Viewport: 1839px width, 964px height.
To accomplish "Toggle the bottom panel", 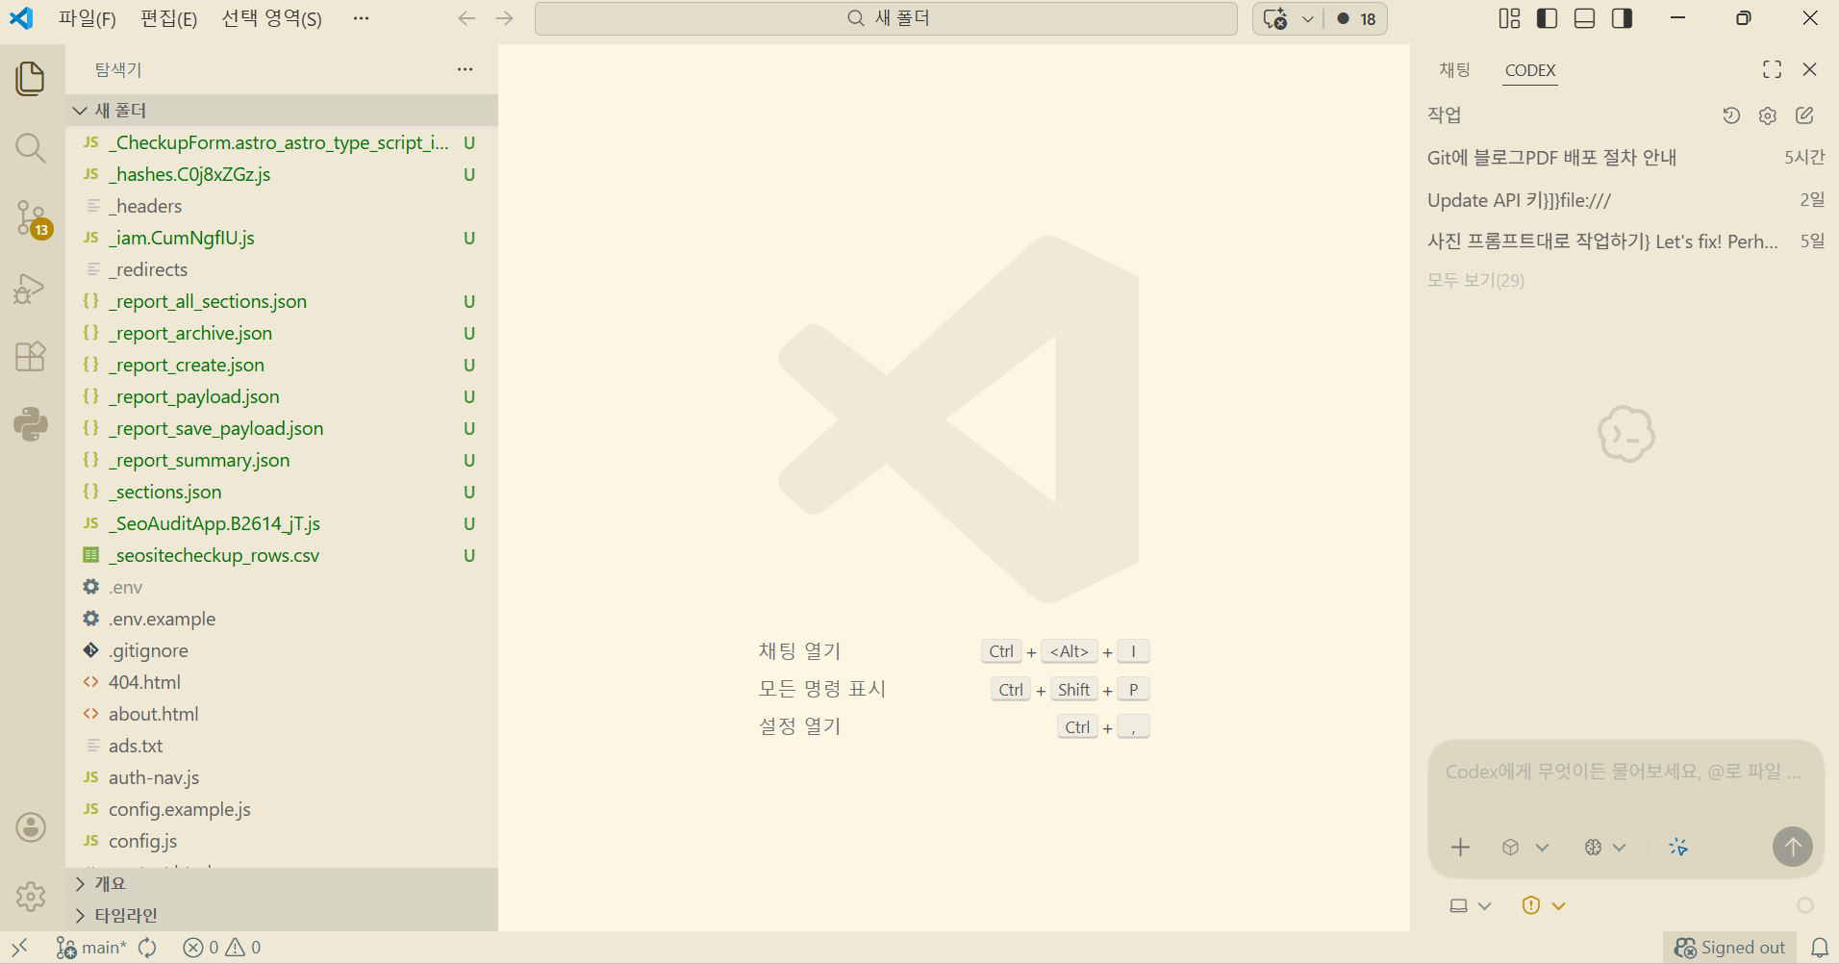I will pyautogui.click(x=1585, y=18).
